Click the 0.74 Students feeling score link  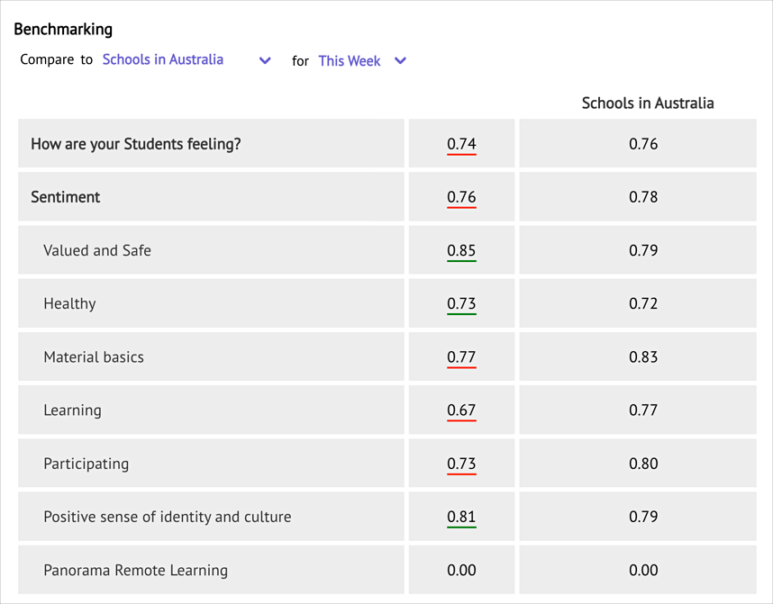coord(461,144)
